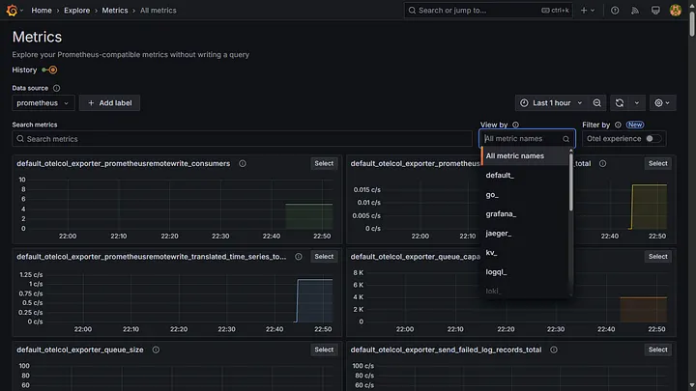Open the prometheus data source dropdown
Image resolution: width=696 pixels, height=391 pixels.
click(43, 103)
